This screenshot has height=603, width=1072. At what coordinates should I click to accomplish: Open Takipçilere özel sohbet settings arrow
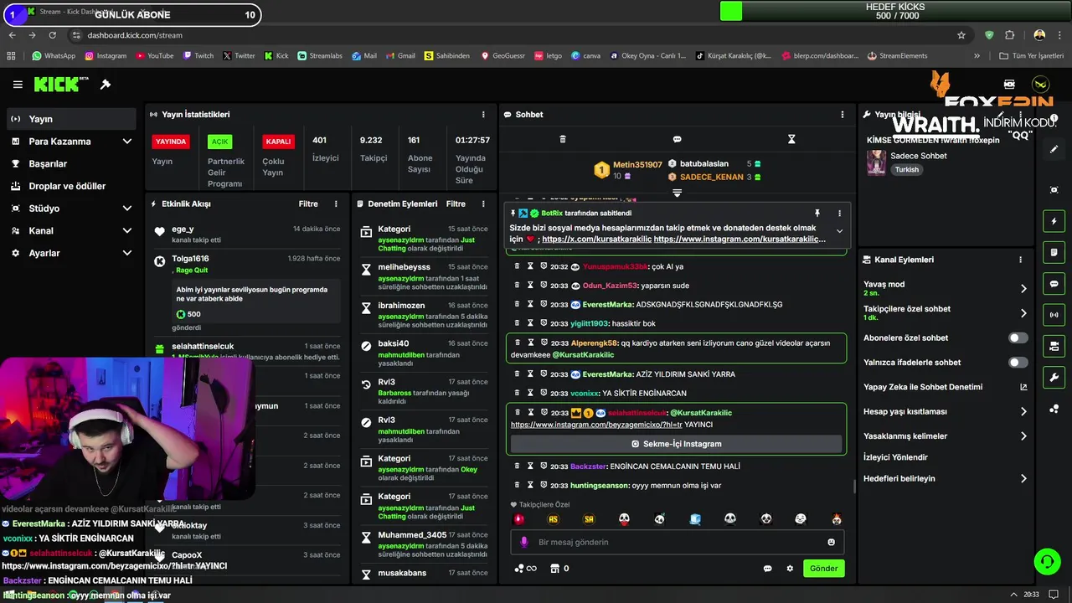(x=1023, y=313)
